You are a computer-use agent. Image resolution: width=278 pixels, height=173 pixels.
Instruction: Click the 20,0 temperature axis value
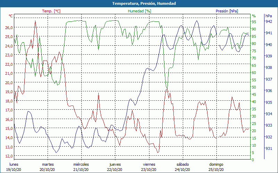(9, 82)
